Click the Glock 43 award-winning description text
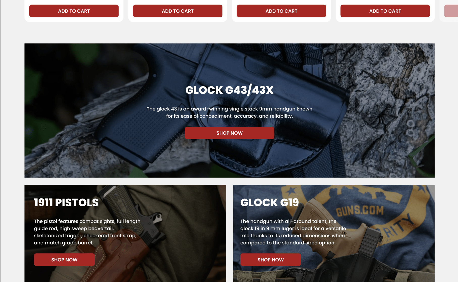Image resolution: width=458 pixels, height=282 pixels. click(230, 112)
